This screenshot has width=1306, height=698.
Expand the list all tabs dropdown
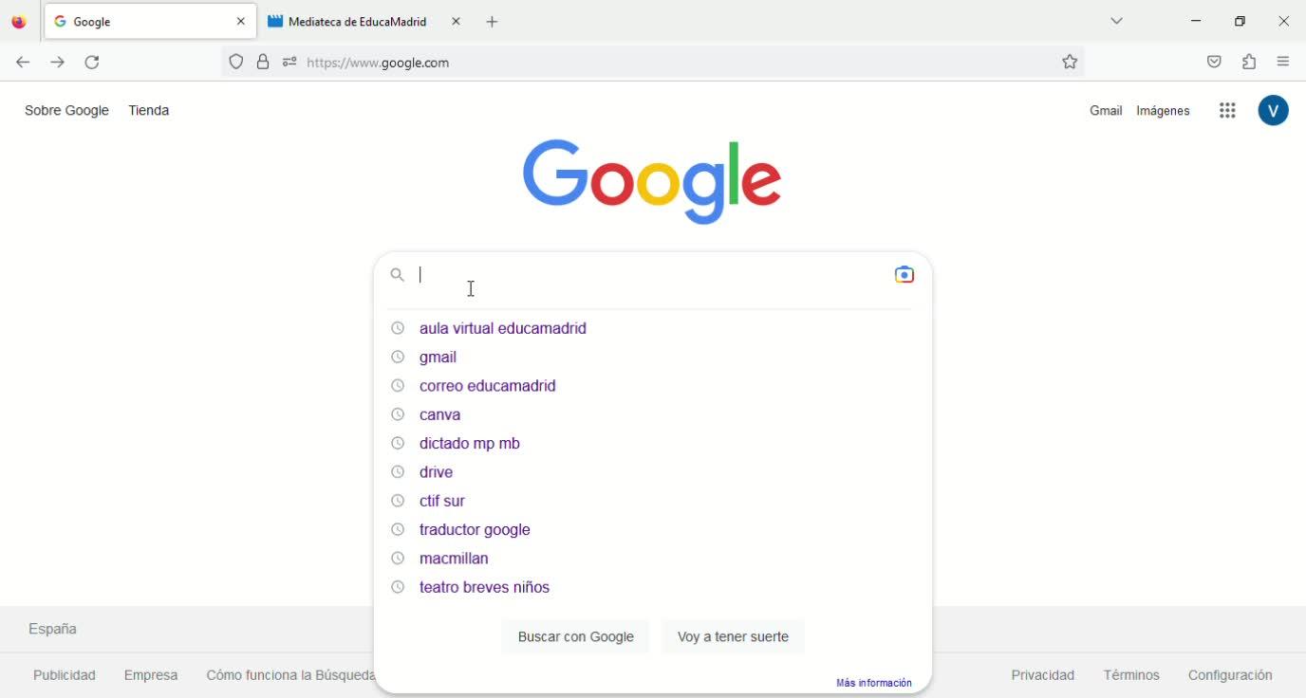click(x=1116, y=22)
